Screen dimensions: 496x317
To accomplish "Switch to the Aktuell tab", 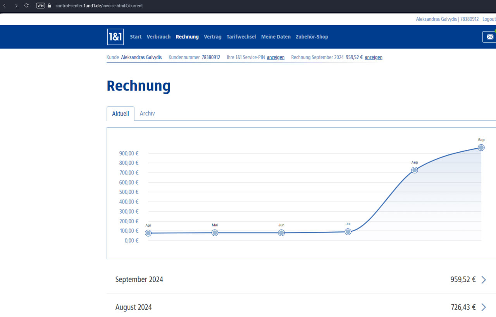I will 121,114.
